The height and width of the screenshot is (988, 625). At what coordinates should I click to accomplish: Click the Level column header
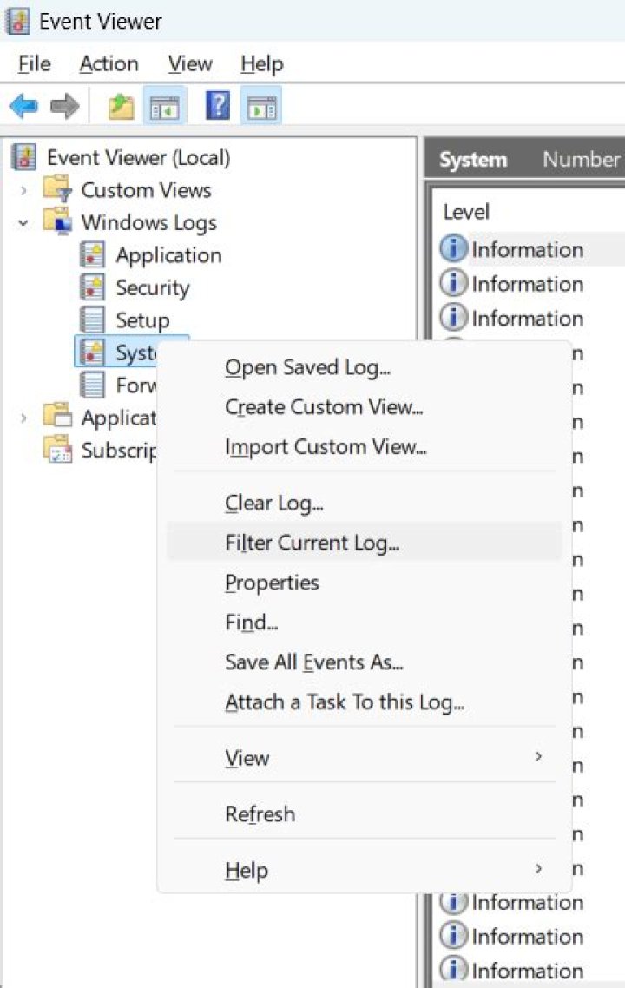point(466,212)
